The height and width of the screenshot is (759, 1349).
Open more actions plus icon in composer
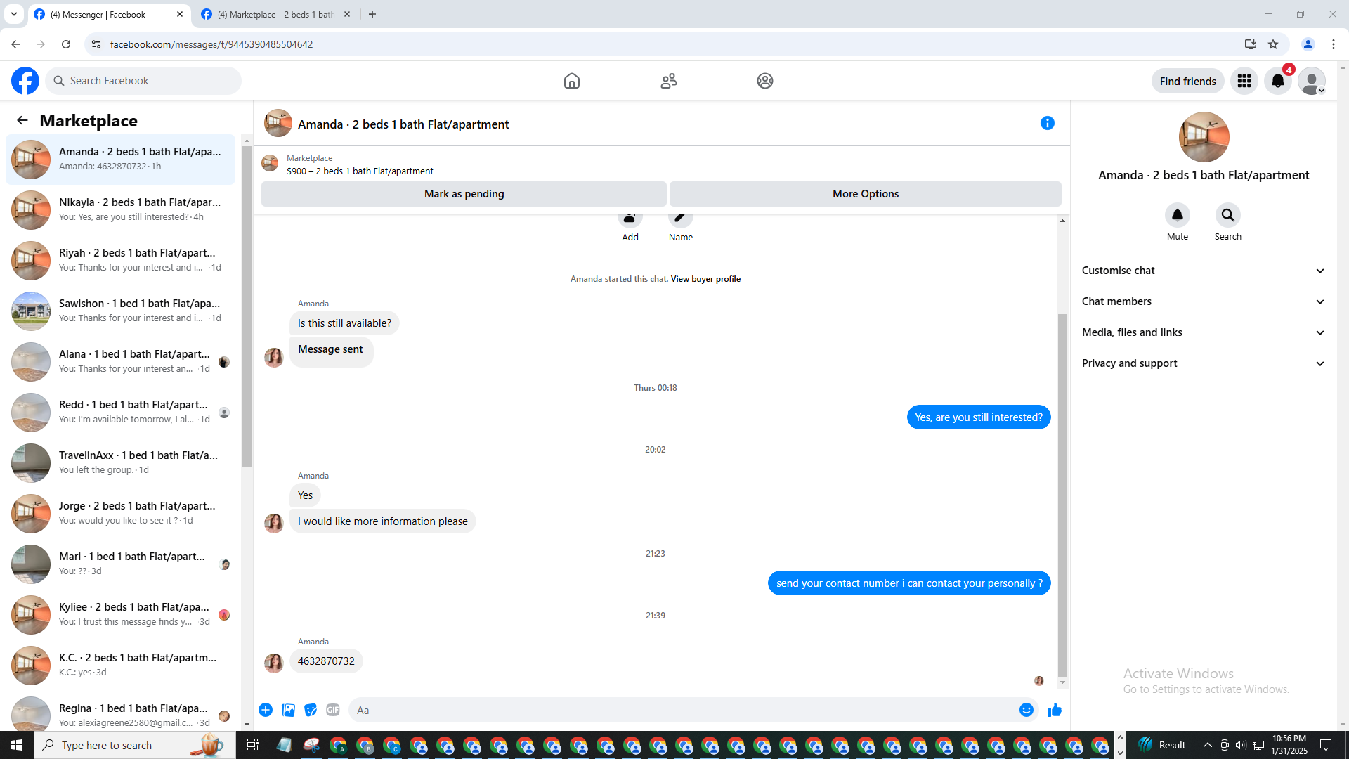(266, 710)
